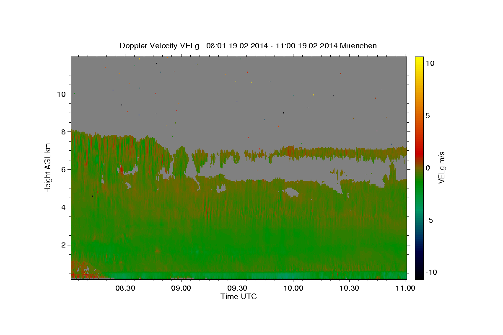
Task: Click the height axis label 10
Action: (x=61, y=94)
